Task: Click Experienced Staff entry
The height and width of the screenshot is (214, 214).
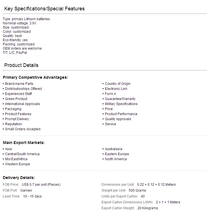Action: point(18,94)
